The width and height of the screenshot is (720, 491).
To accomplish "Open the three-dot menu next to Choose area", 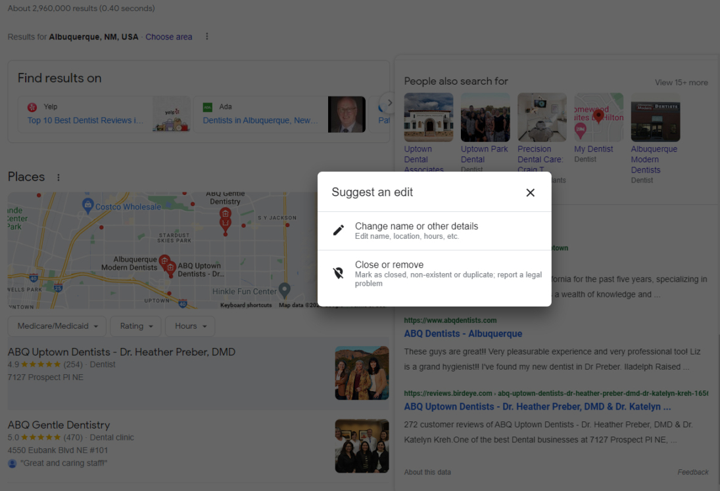I will pos(207,37).
